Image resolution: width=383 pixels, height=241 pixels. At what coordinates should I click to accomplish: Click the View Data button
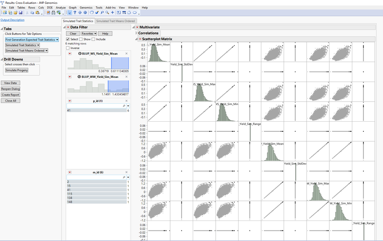click(11, 83)
